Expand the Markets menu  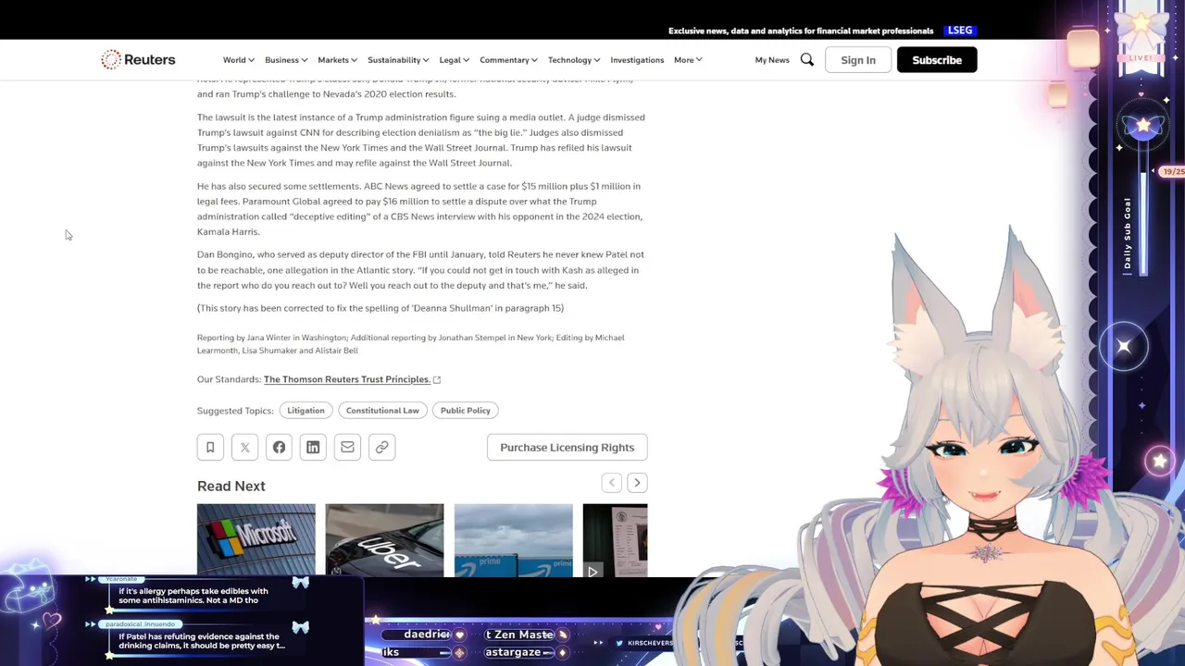[337, 60]
